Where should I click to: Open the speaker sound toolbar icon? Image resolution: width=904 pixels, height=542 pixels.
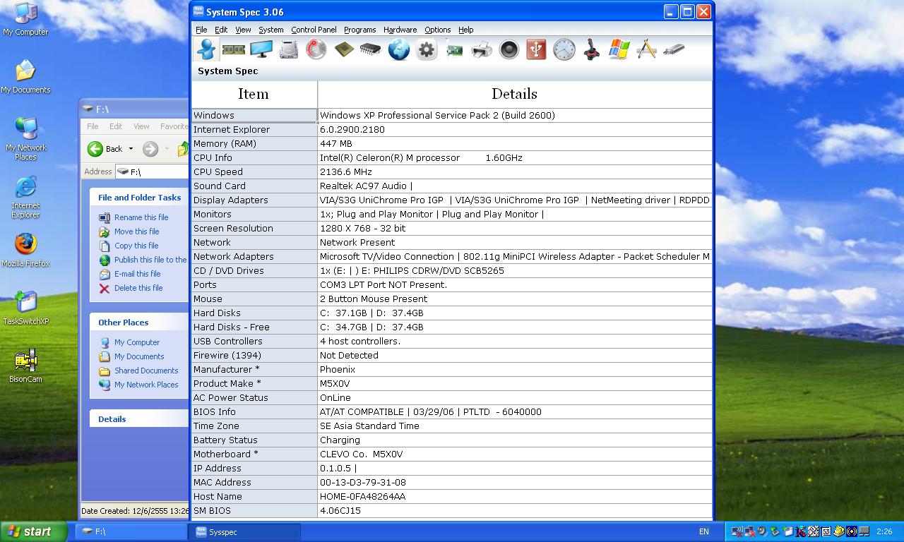[509, 49]
